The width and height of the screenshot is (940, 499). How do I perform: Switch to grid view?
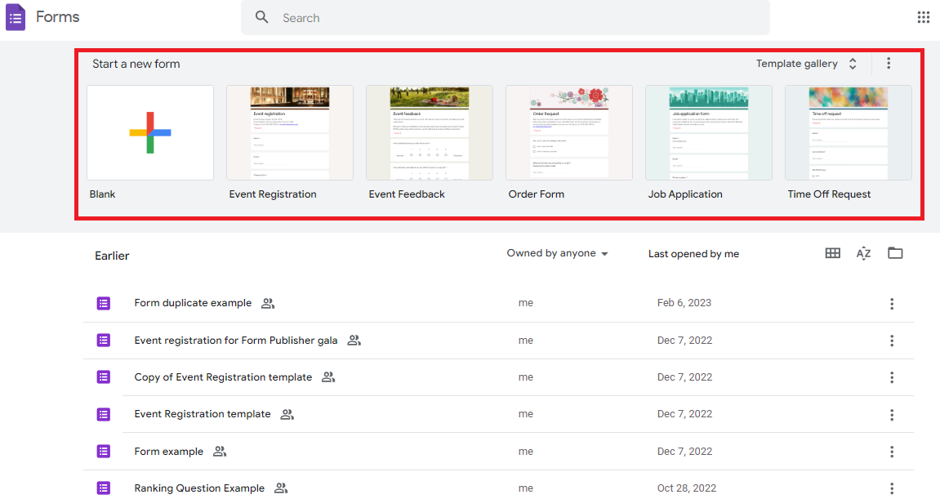(833, 253)
